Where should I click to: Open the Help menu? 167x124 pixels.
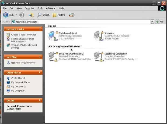(62, 8)
